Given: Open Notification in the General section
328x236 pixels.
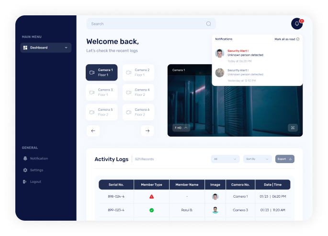Looking at the screenshot, I should tap(38, 158).
